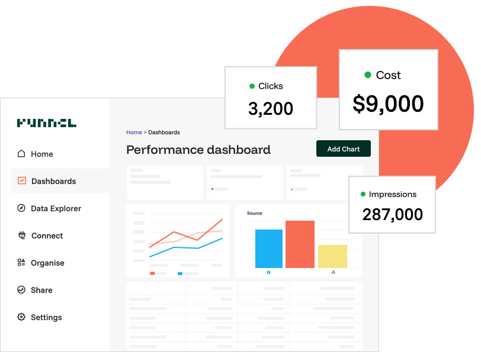The height and width of the screenshot is (352, 481).
Task: Click the Data Explorer compass icon
Action: [21, 208]
